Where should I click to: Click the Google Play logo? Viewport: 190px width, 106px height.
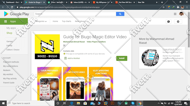[16, 14]
